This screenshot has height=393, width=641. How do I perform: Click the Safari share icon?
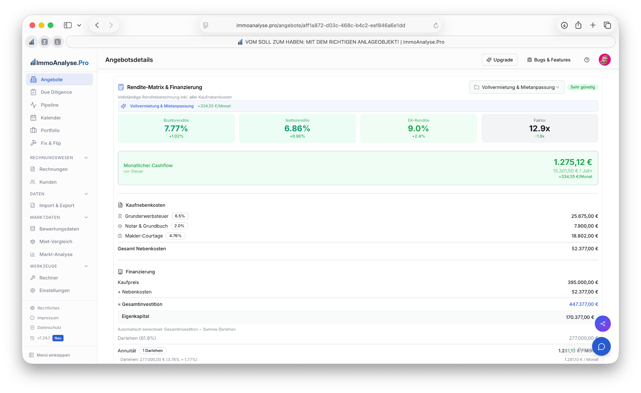point(578,25)
